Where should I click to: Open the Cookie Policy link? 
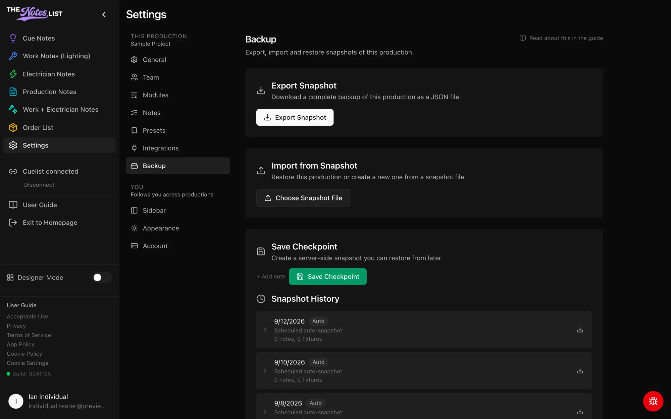click(24, 354)
